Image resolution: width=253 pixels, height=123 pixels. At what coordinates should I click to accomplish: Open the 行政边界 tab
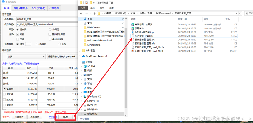click(54, 8)
